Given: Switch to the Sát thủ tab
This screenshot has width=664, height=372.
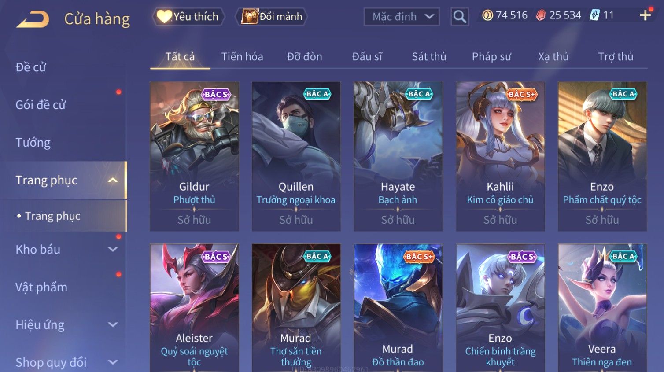Looking at the screenshot, I should (429, 56).
